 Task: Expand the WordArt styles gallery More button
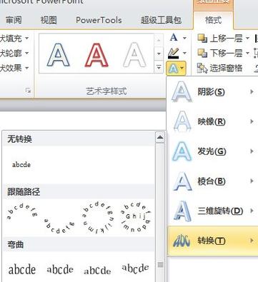159,68
